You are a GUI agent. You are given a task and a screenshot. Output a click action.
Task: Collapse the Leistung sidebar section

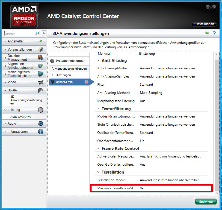pos(5,110)
